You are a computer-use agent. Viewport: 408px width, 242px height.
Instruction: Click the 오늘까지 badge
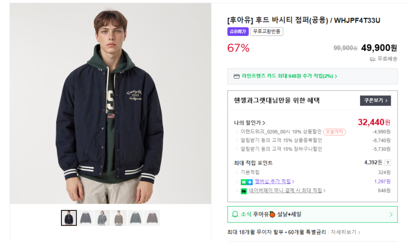coord(334,132)
